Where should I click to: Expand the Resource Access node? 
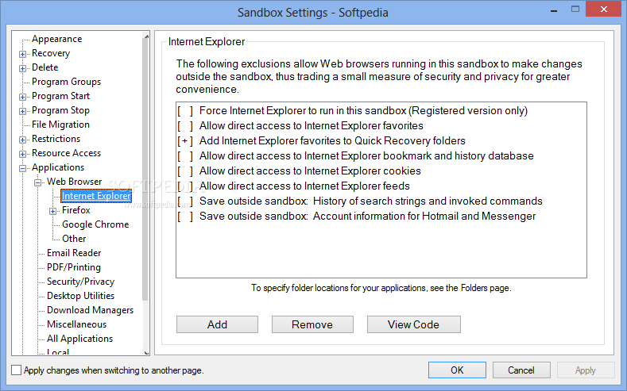point(23,154)
